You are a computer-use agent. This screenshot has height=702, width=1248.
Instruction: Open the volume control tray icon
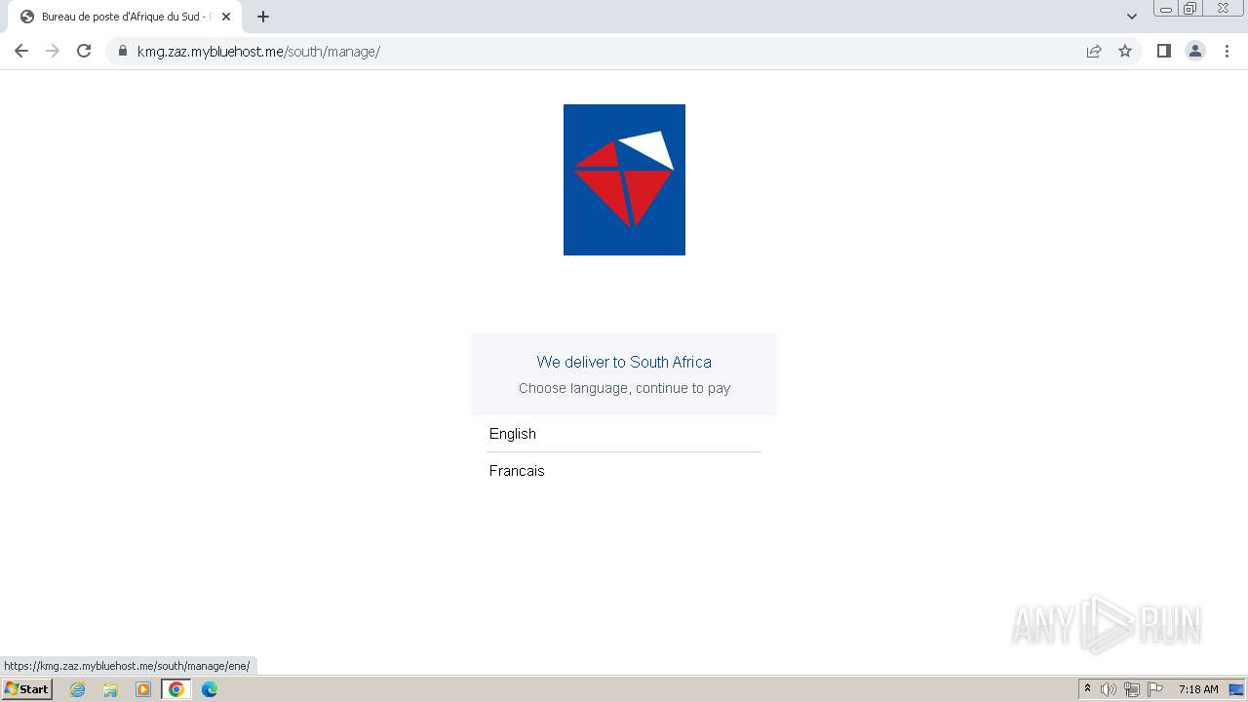click(x=1109, y=689)
